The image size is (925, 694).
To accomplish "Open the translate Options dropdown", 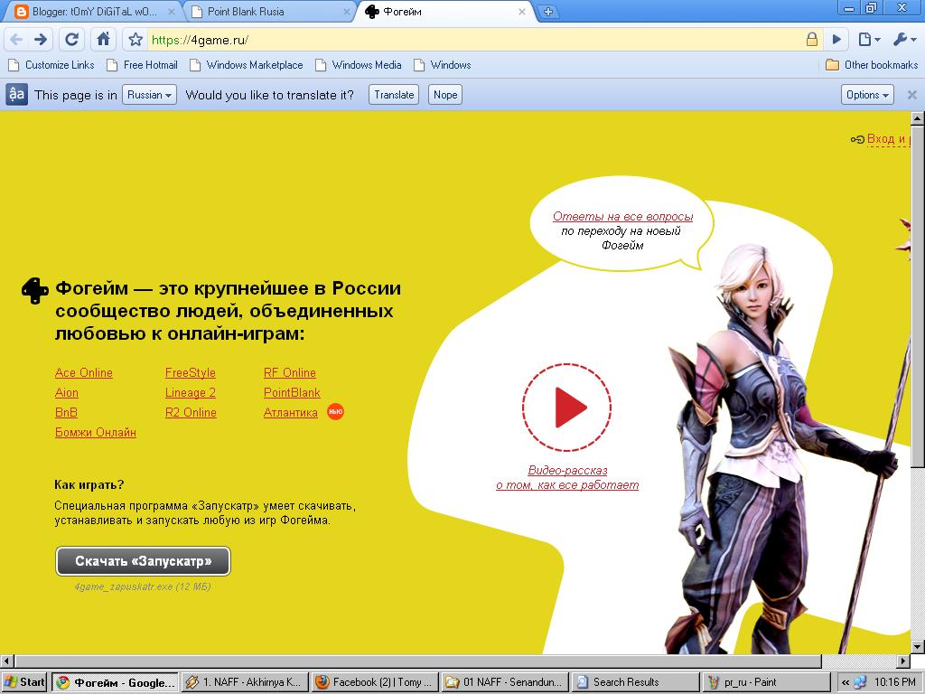I will click(x=867, y=94).
